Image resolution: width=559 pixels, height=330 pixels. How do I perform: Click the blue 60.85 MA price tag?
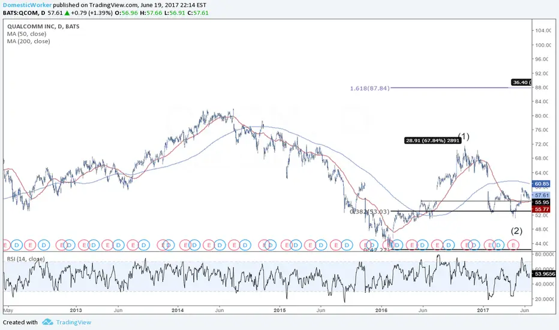tap(542, 184)
